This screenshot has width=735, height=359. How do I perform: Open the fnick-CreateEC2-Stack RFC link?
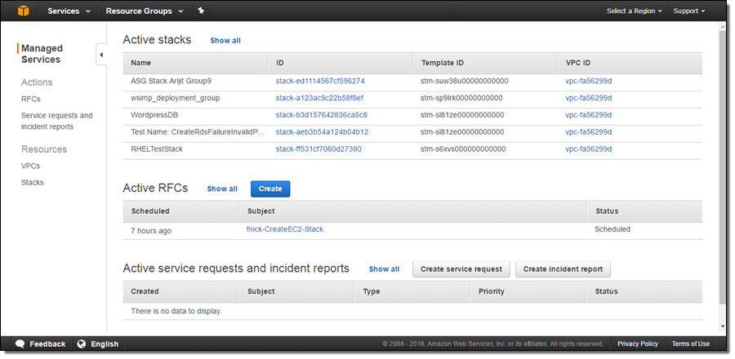(285, 229)
